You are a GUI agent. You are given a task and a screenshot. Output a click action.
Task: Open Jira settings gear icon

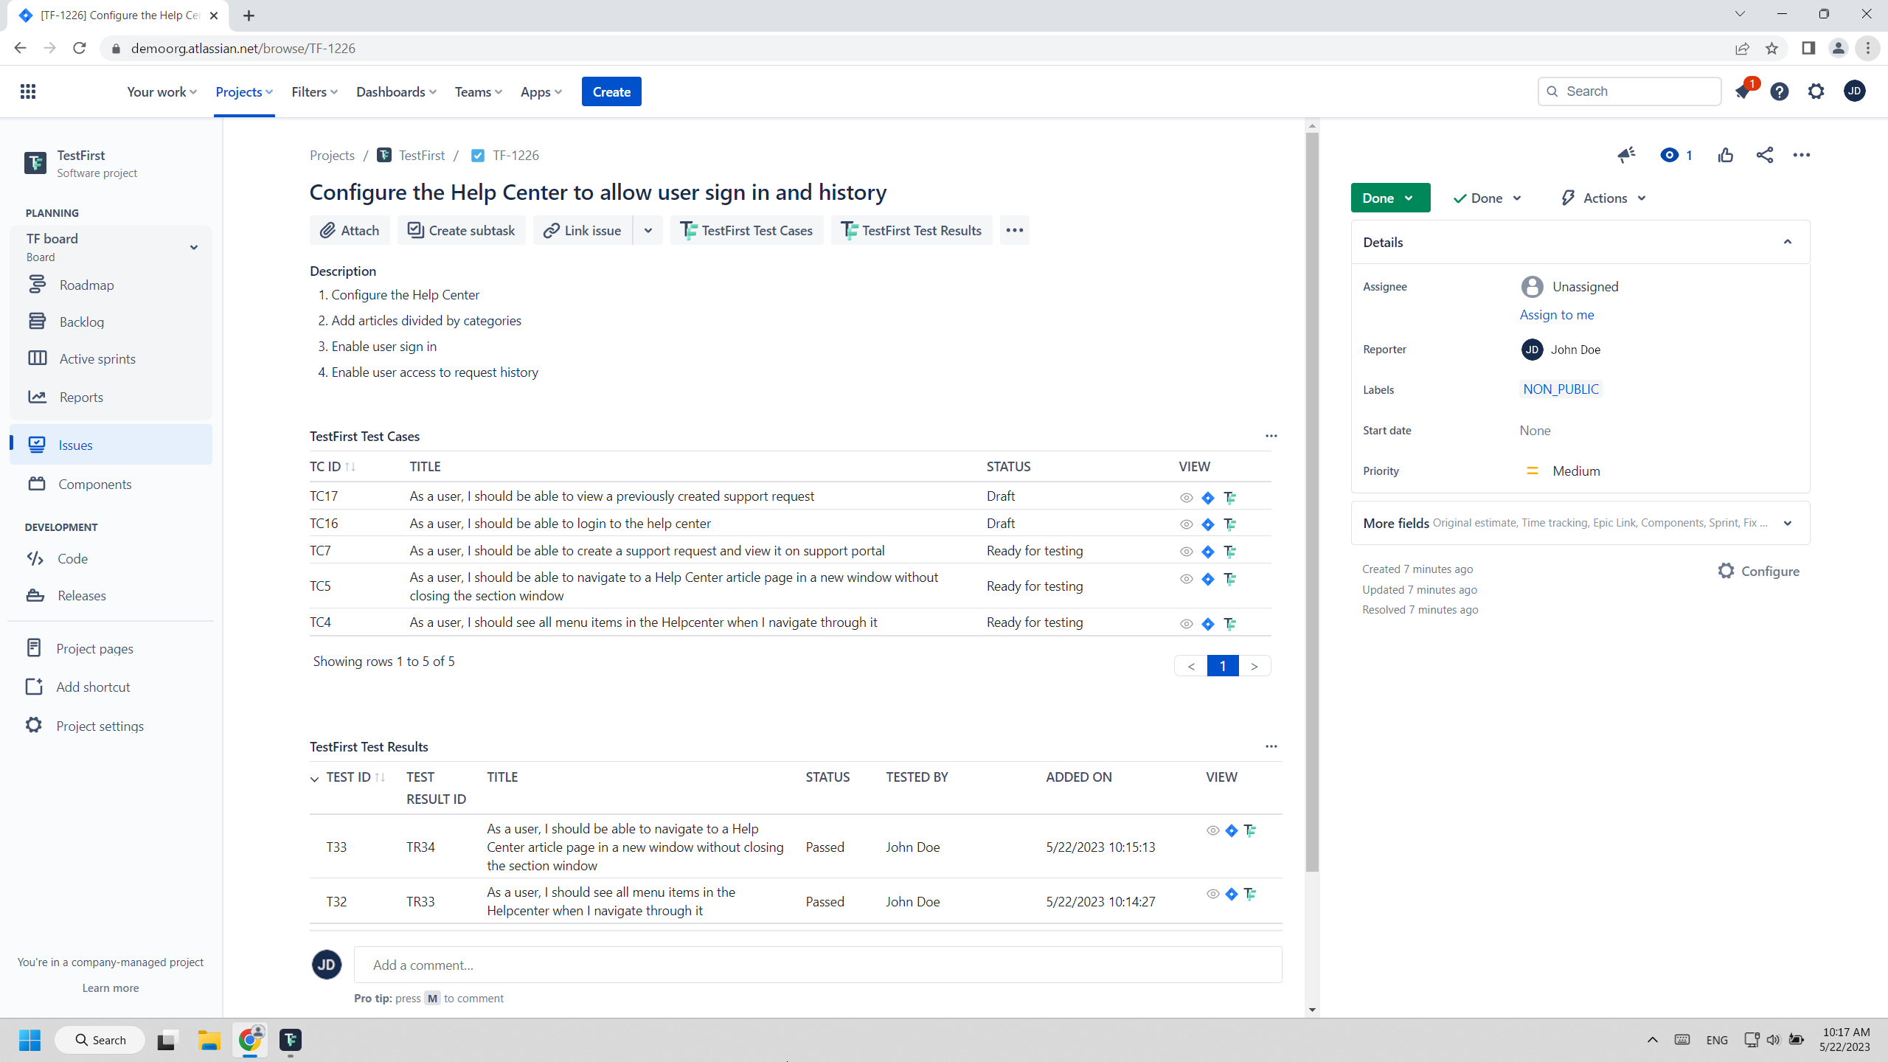(x=1816, y=91)
